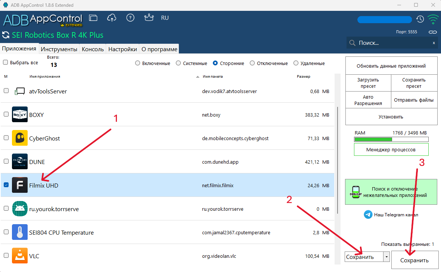Click the large Сохранить button
The image size is (441, 272).
pos(414,260)
